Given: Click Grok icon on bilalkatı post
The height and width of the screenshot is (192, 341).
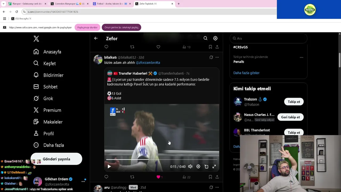Looking at the screenshot, I should (x=211, y=57).
